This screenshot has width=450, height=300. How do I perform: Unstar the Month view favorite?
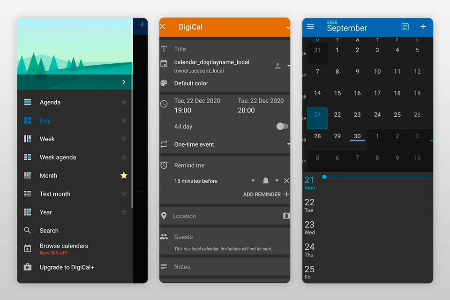(123, 175)
